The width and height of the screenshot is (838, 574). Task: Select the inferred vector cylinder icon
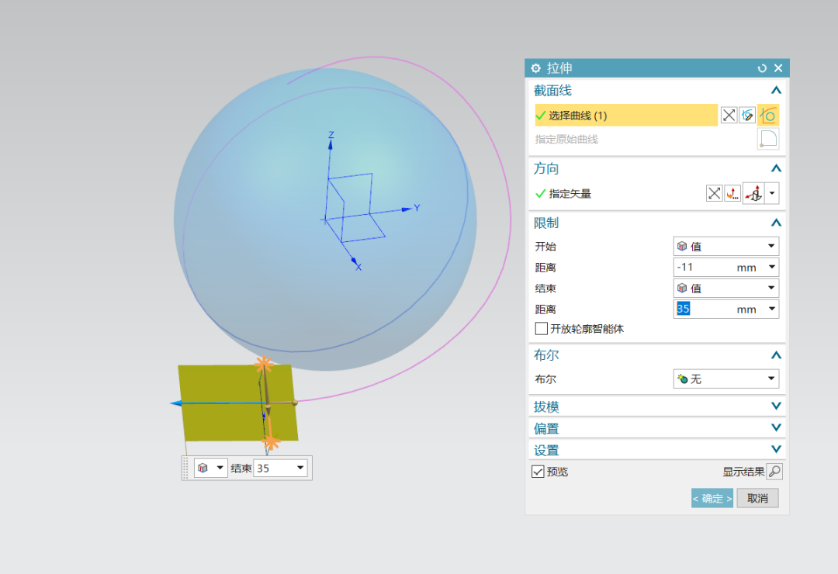tap(753, 193)
